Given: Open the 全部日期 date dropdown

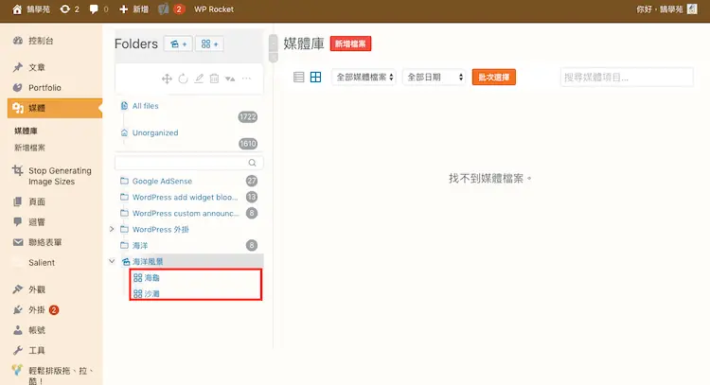Looking at the screenshot, I should (434, 78).
